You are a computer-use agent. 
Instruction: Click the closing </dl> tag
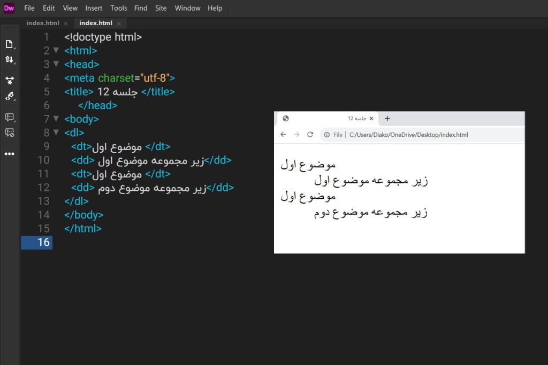pyautogui.click(x=77, y=201)
